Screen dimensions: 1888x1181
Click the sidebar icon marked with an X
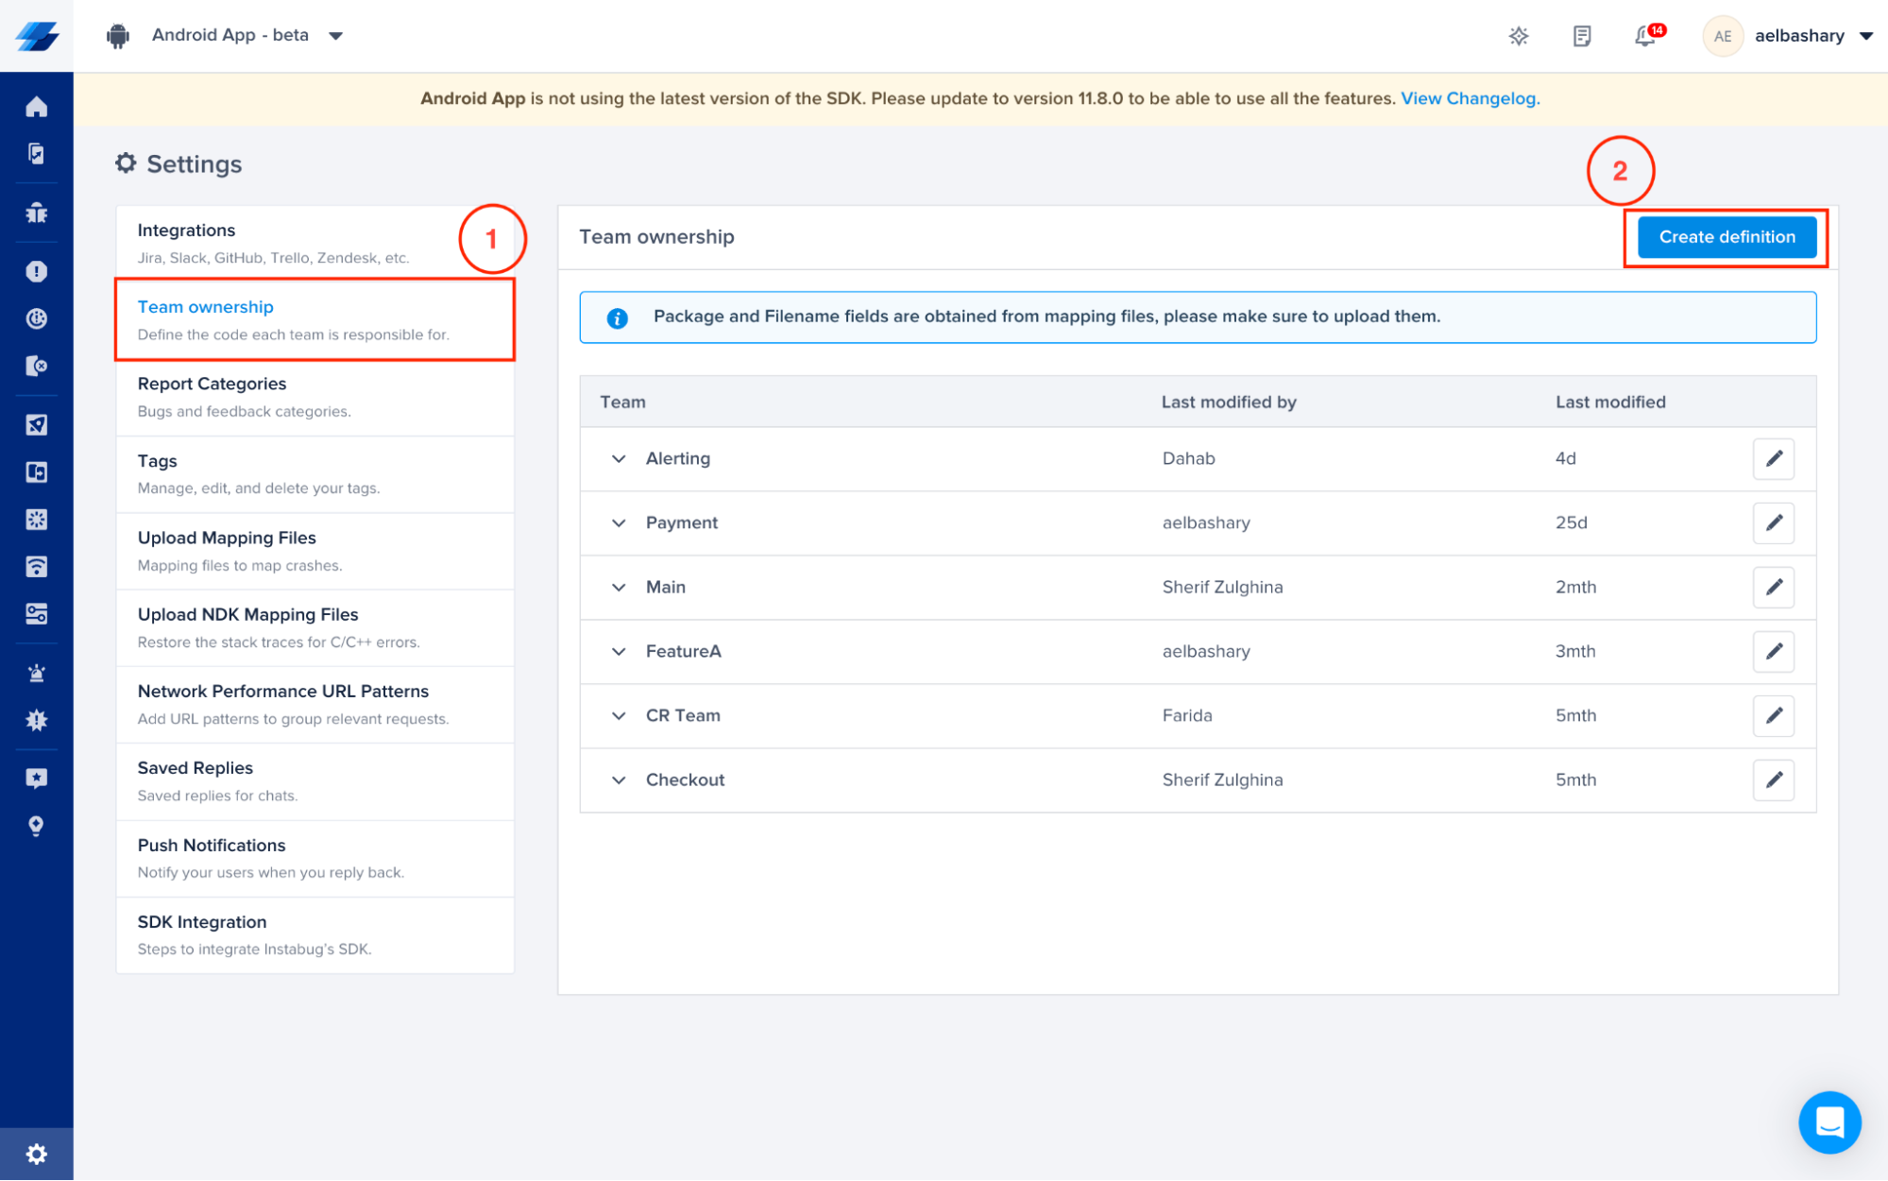pyautogui.click(x=36, y=367)
